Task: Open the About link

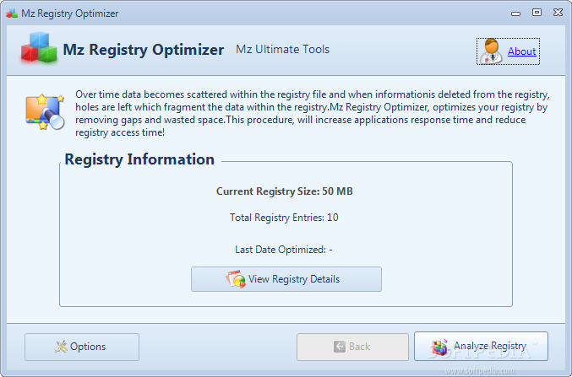Action: pos(521,51)
